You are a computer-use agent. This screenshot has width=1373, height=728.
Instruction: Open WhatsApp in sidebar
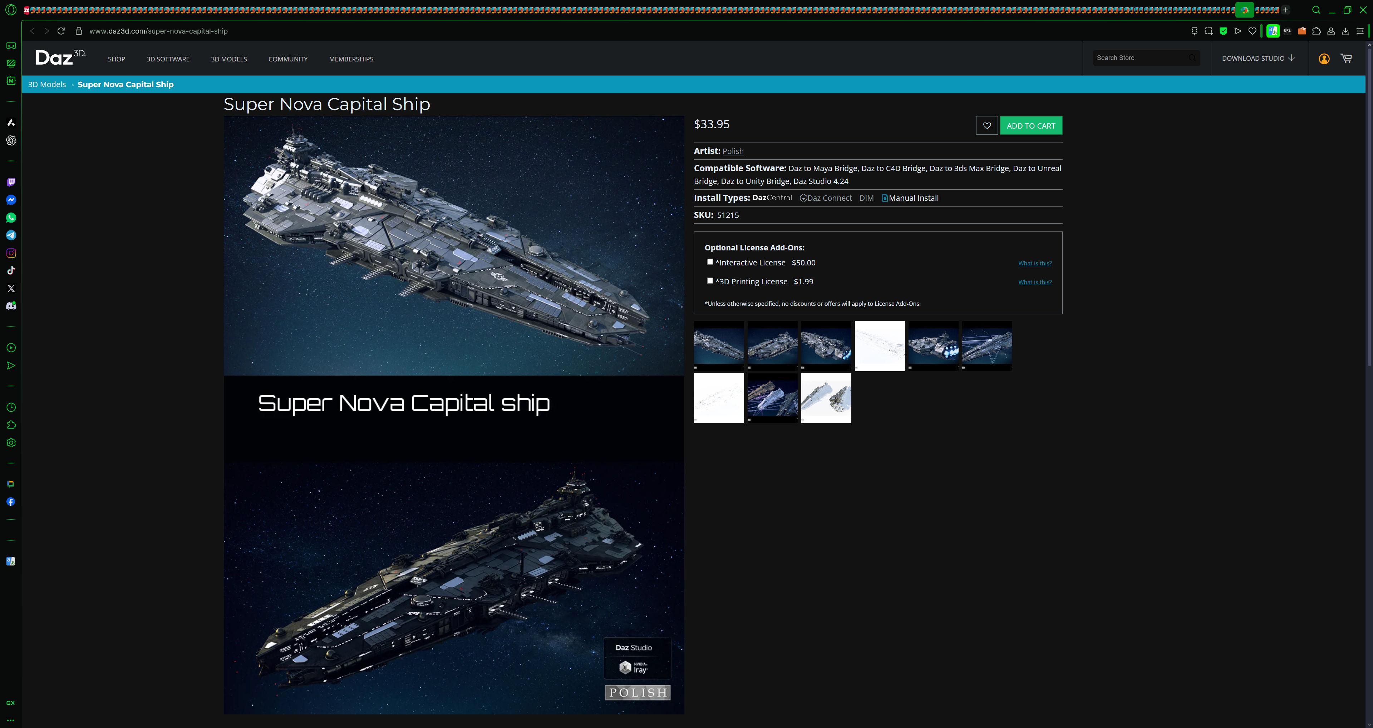coord(11,218)
